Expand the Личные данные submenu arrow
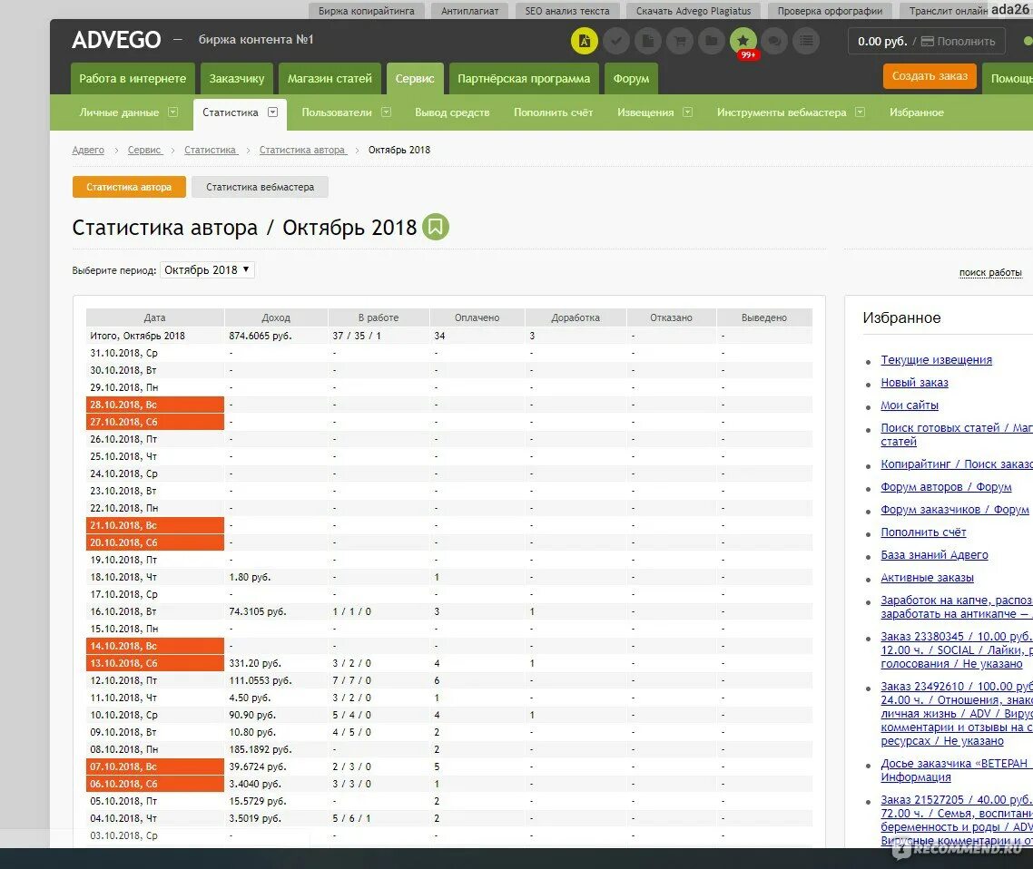This screenshot has width=1033, height=869. [172, 112]
